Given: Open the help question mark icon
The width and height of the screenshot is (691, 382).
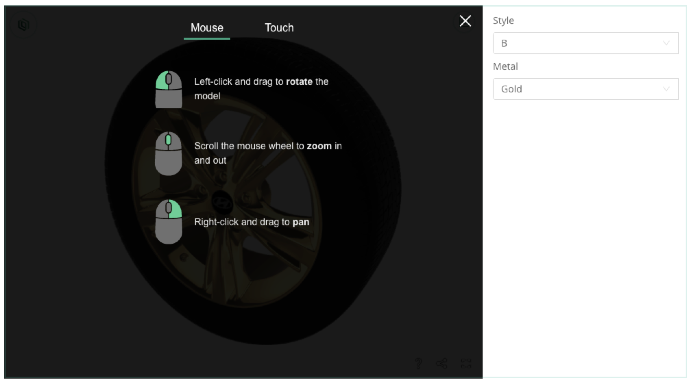Looking at the screenshot, I should 418,363.
